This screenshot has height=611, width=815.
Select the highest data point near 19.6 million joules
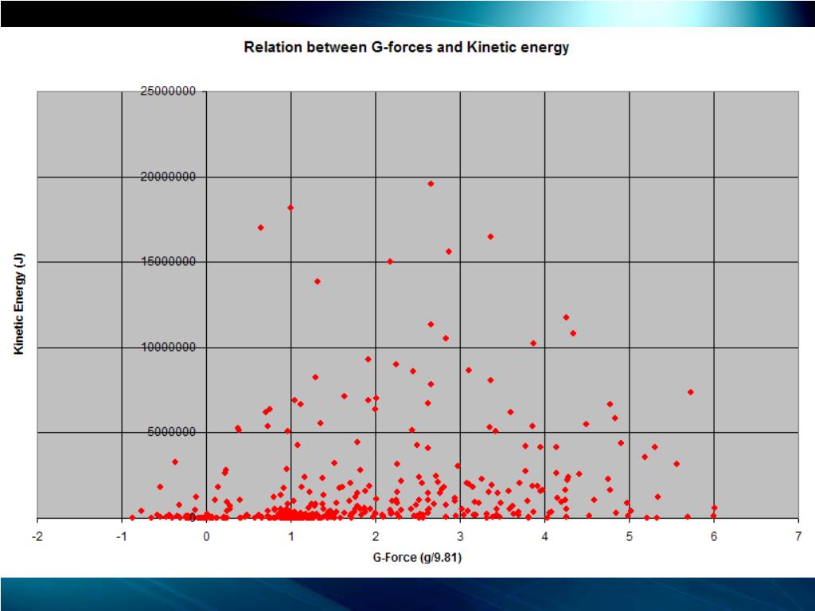431,184
